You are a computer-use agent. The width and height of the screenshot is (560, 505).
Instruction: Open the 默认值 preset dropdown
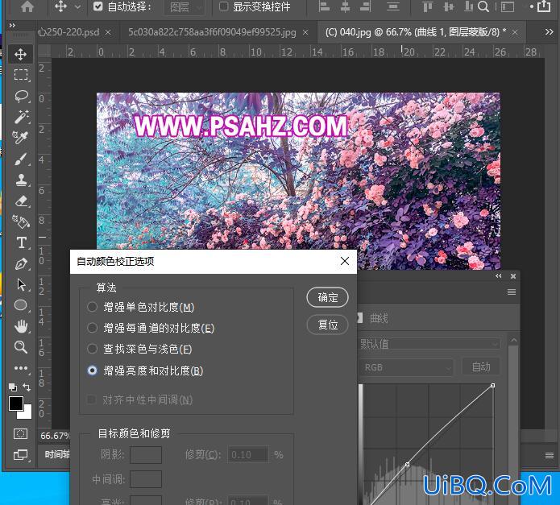(429, 344)
